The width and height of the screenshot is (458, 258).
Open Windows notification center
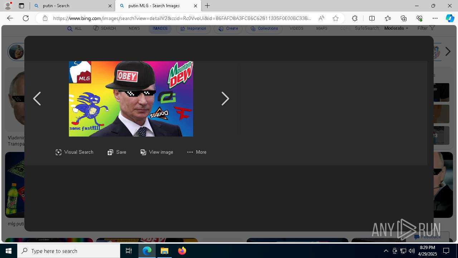pos(446,251)
